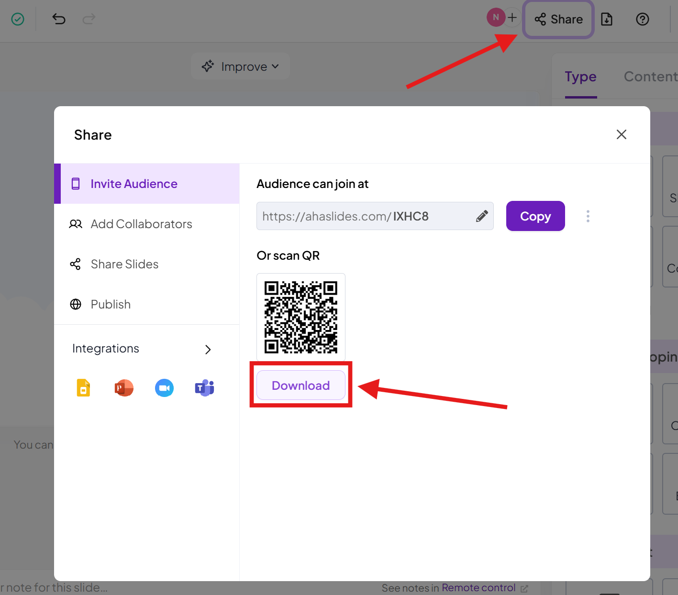Click the green saved checkmark icon
Image resolution: width=678 pixels, height=595 pixels.
tap(18, 19)
